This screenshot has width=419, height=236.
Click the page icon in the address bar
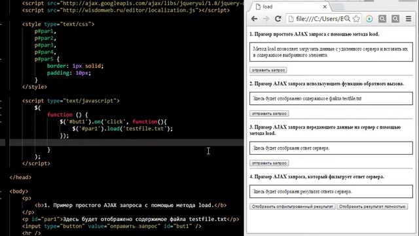(x=291, y=19)
